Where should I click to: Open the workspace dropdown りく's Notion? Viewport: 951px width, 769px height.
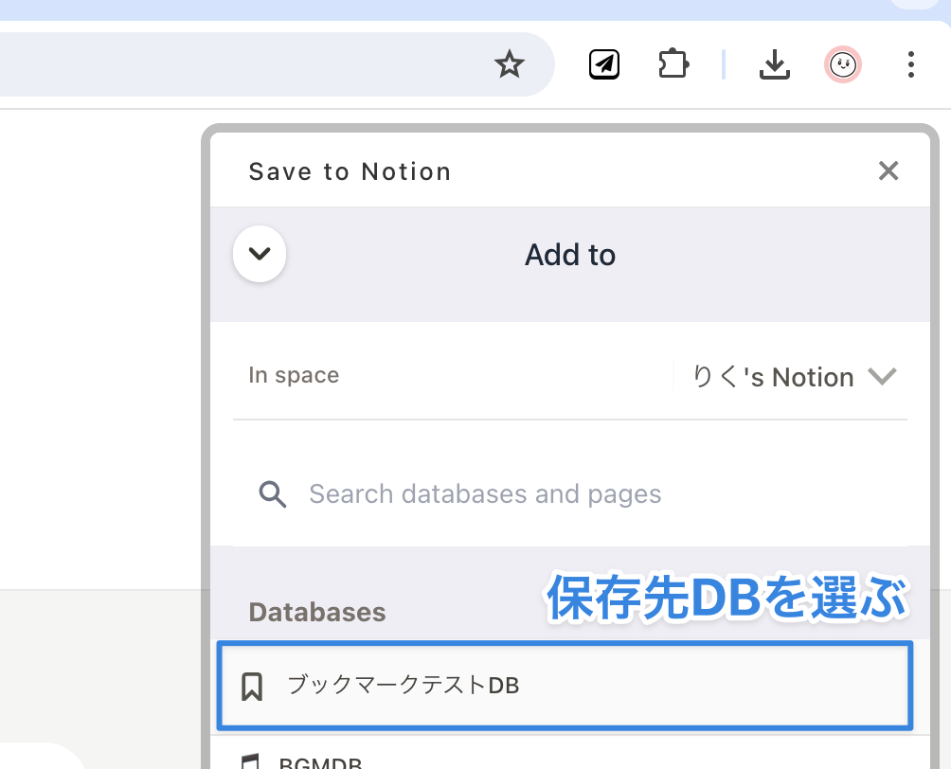point(794,377)
